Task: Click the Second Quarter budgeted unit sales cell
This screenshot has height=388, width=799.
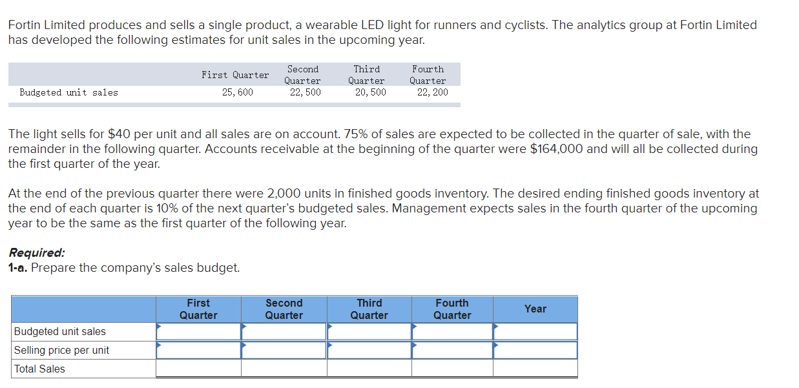Action: (x=284, y=331)
